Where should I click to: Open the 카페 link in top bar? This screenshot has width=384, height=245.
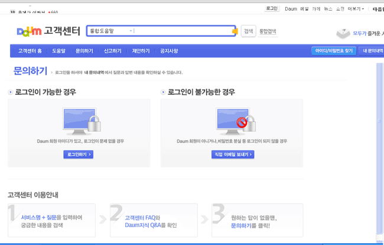[316, 9]
